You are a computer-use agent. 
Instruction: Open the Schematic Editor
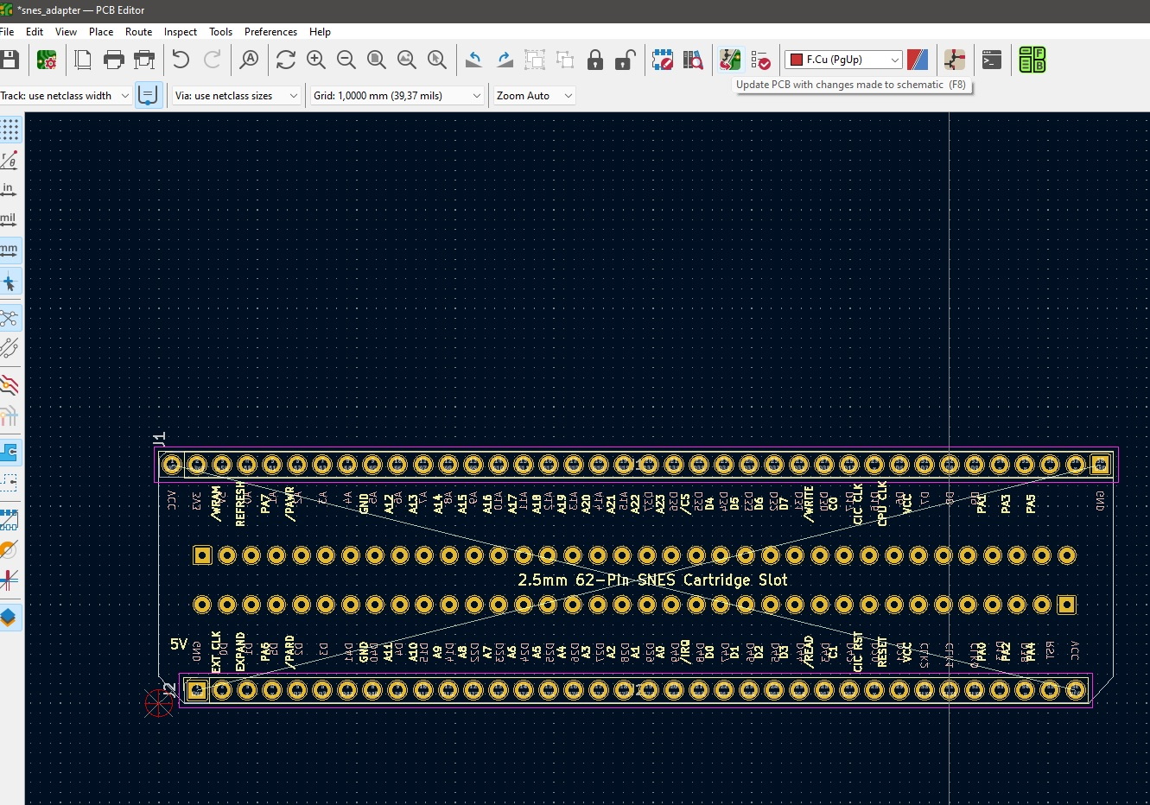pos(955,60)
